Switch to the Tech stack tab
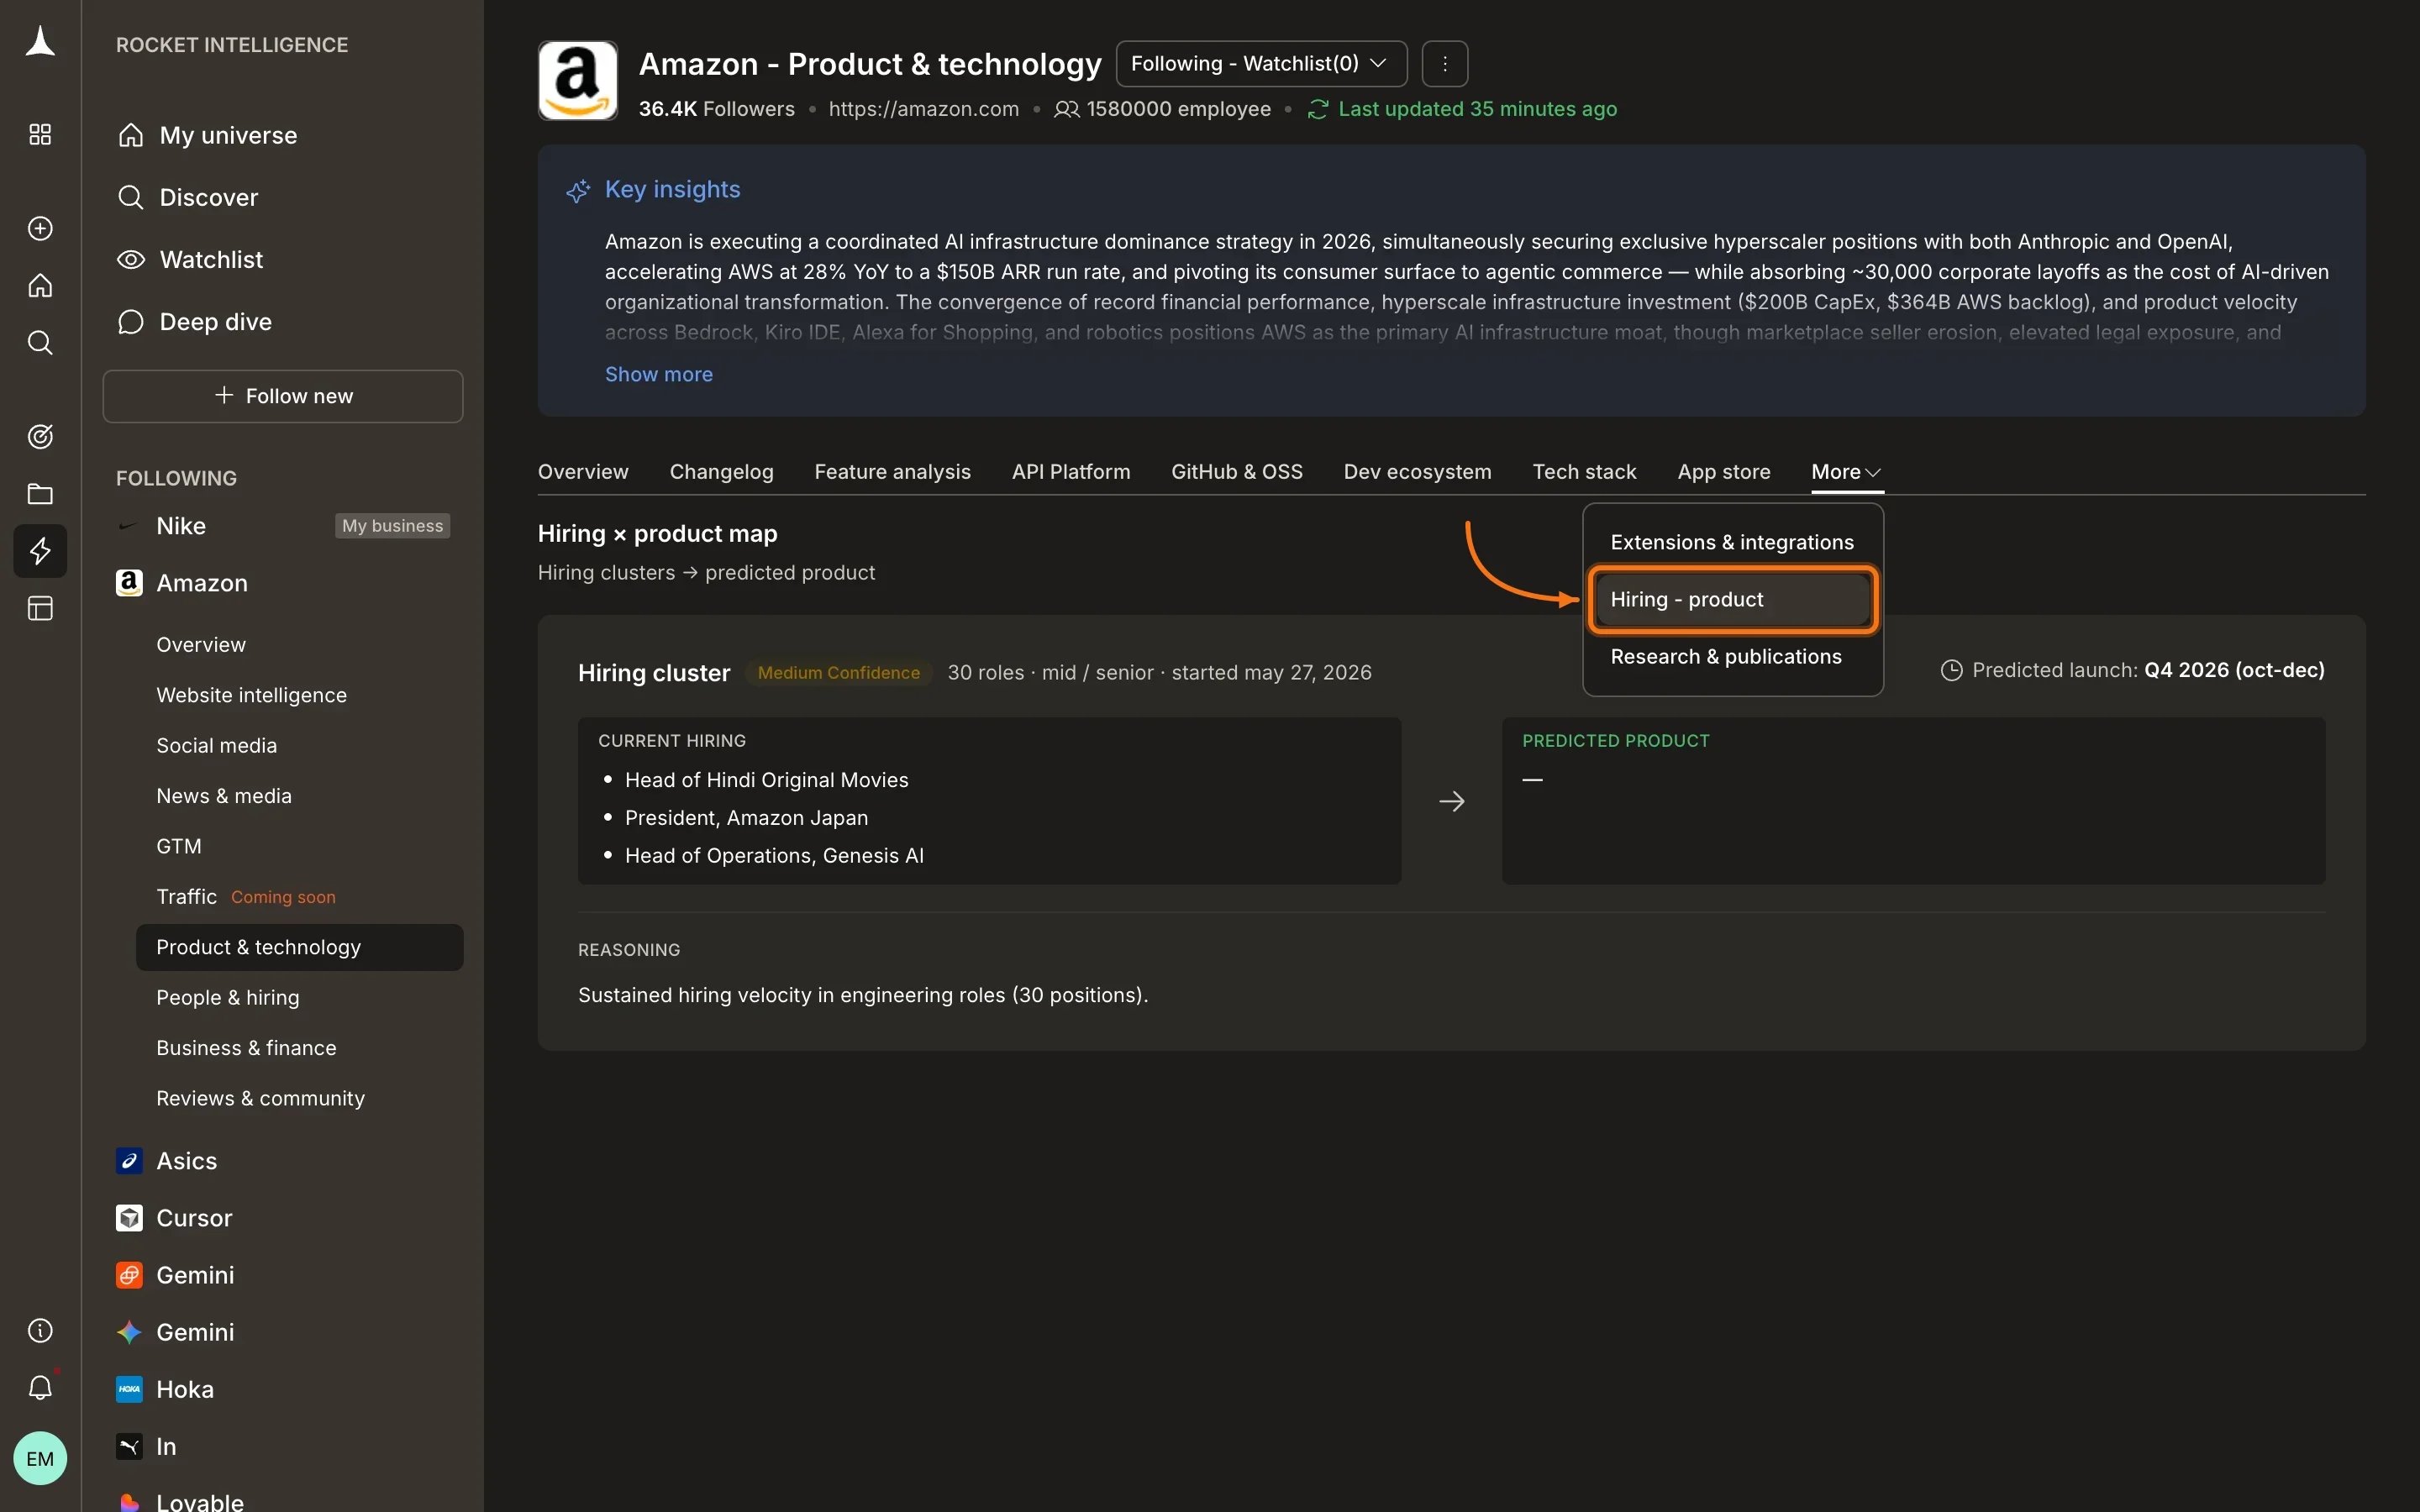 1584,472
